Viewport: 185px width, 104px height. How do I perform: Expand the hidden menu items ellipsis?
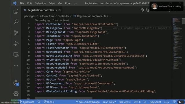75,3
